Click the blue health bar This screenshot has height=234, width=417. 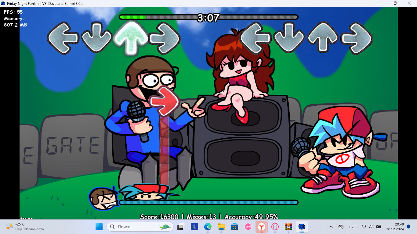(209, 202)
